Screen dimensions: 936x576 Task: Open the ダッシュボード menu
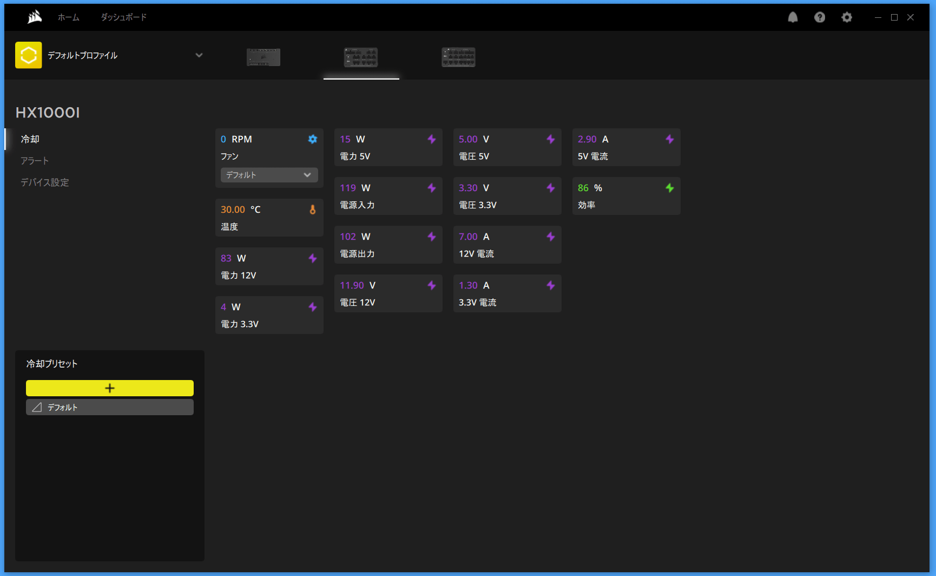pos(124,17)
